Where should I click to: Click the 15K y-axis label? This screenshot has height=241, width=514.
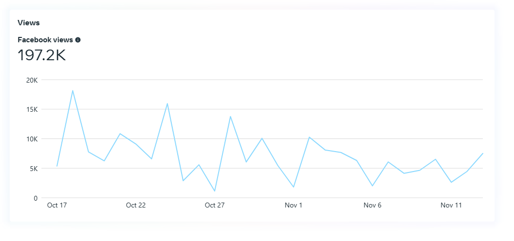(x=32, y=109)
